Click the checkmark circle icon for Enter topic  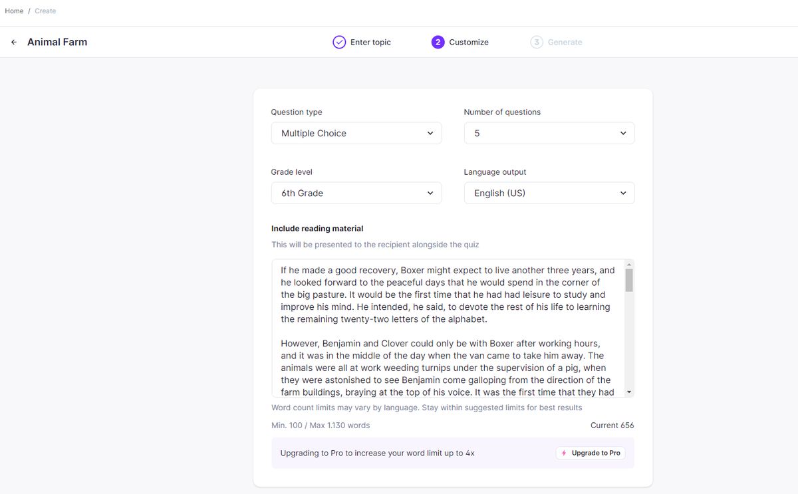(339, 42)
